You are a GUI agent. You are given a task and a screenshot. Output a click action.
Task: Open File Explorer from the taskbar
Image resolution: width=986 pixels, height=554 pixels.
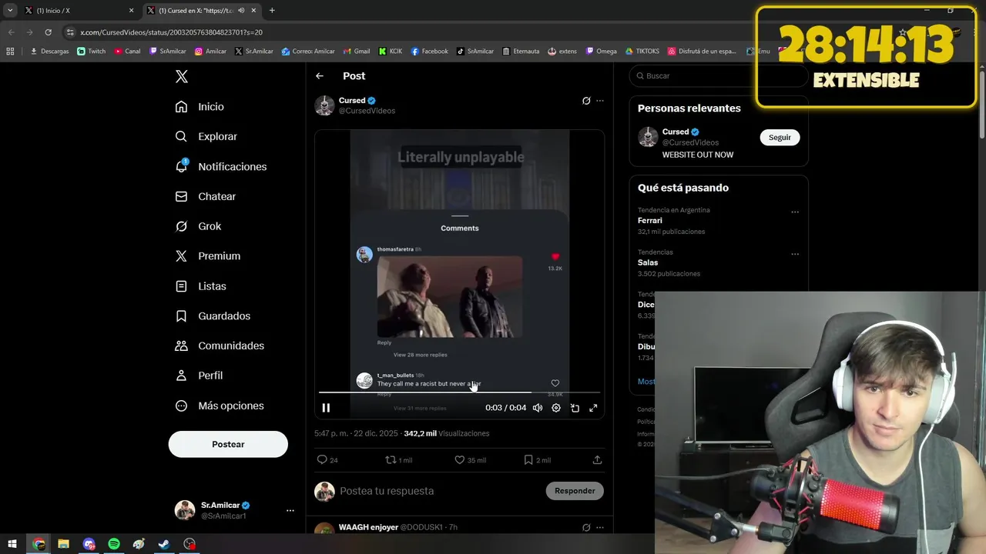[x=63, y=544]
